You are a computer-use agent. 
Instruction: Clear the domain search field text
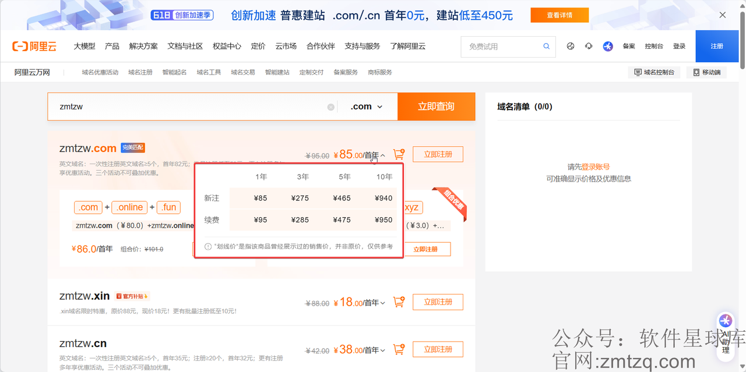tap(331, 107)
